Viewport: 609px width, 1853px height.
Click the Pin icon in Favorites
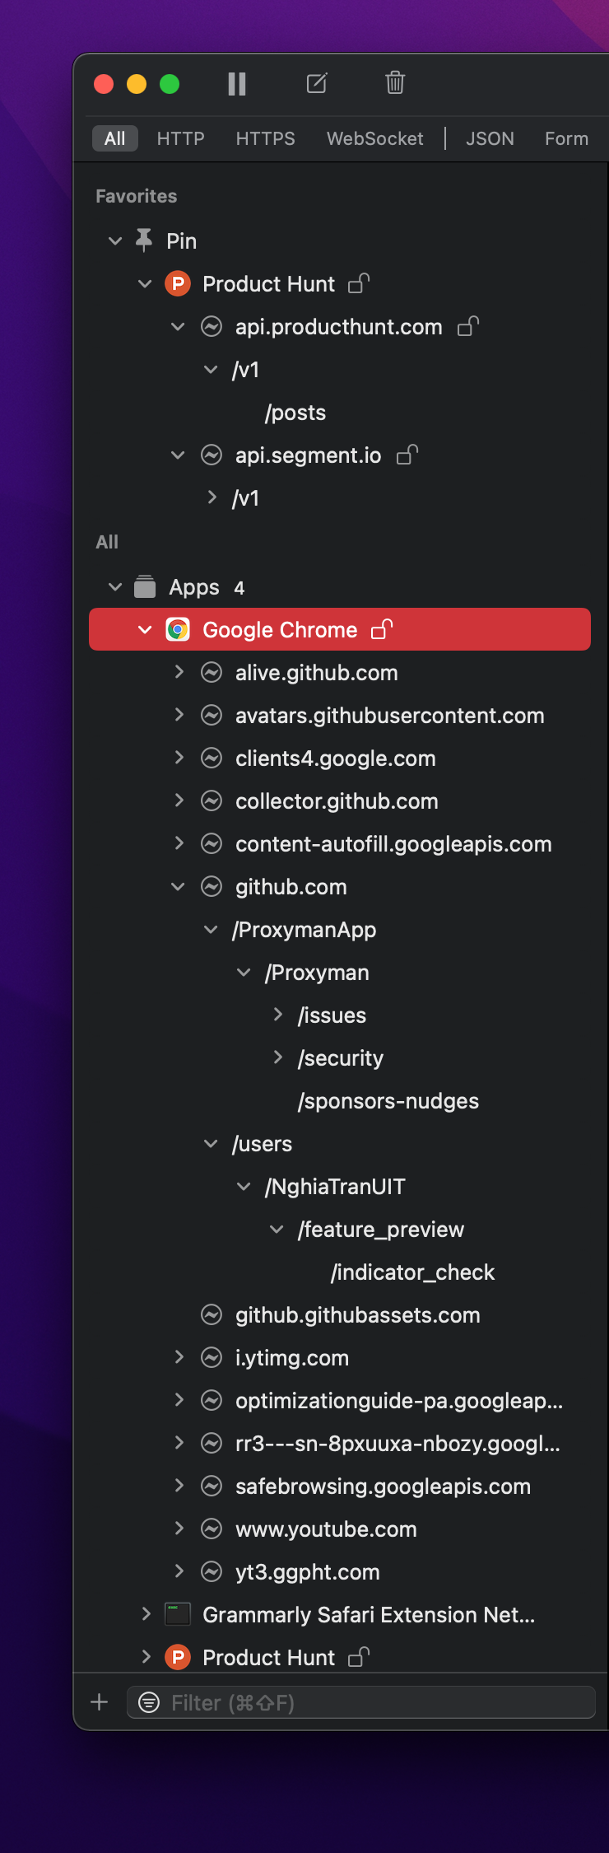click(143, 240)
